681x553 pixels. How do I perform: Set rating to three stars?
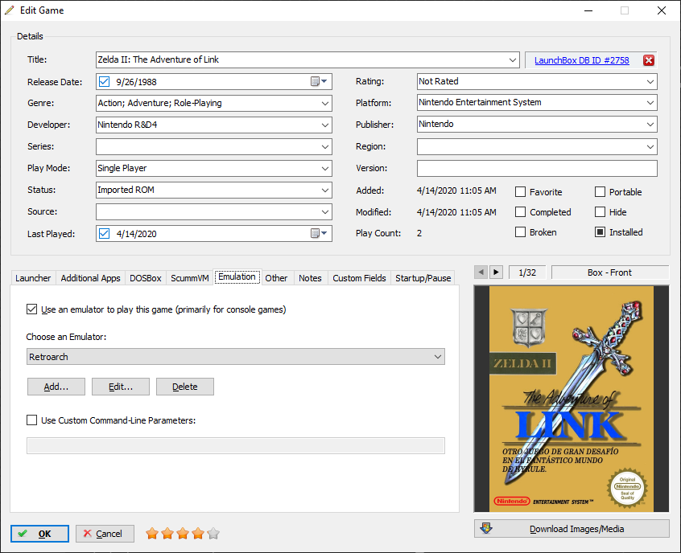[x=183, y=534]
